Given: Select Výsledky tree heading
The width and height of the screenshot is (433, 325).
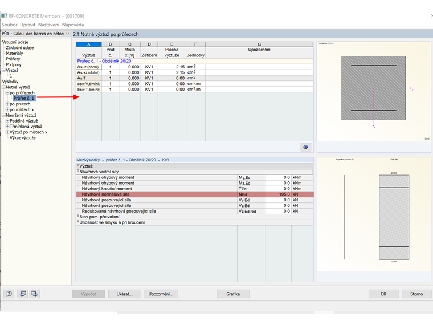Looking at the screenshot, I should [10, 82].
